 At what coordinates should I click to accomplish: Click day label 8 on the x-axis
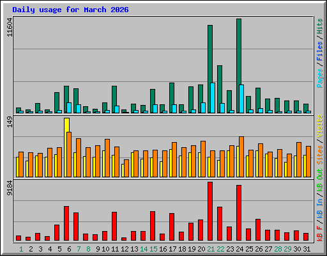tap(88, 249)
